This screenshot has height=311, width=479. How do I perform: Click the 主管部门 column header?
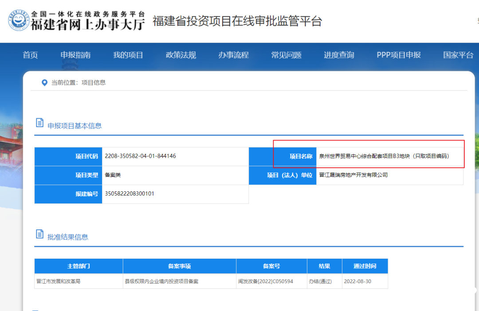(x=79, y=266)
